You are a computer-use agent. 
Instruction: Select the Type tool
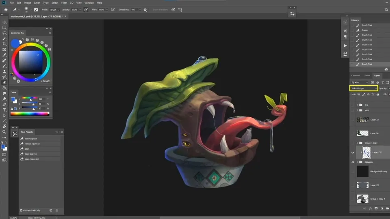(x=4, y=110)
